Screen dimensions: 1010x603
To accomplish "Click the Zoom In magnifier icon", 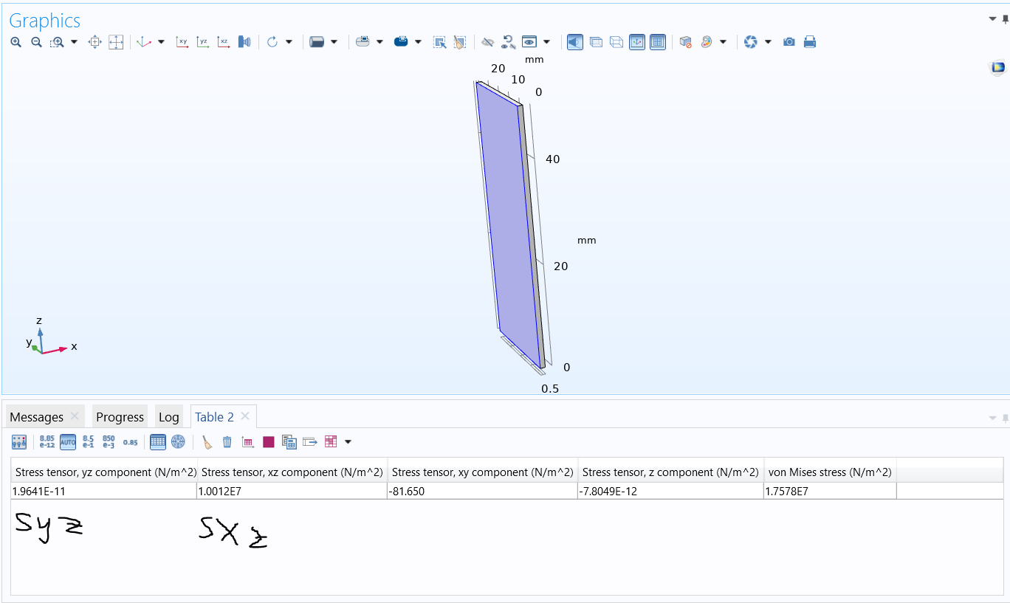I will [16, 42].
